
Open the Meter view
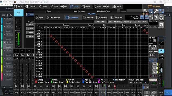(x=117, y=6)
